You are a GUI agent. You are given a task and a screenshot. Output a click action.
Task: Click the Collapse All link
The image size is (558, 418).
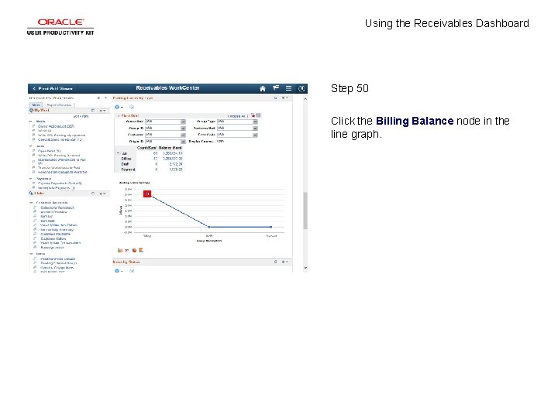(x=236, y=116)
